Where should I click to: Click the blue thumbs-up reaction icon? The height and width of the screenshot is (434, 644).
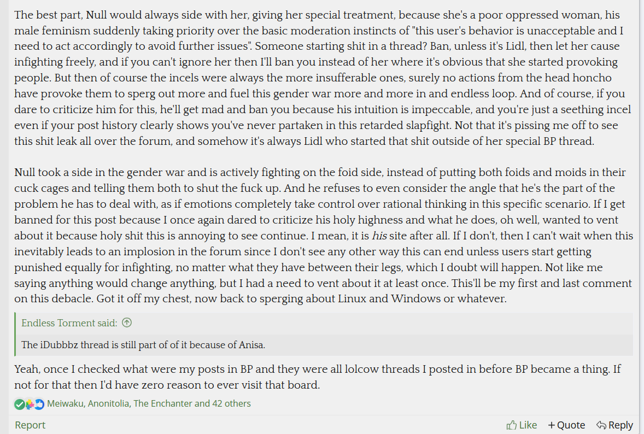(39, 404)
